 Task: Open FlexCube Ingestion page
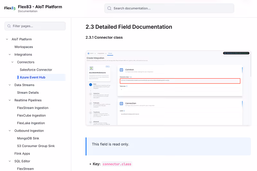coord(31,115)
